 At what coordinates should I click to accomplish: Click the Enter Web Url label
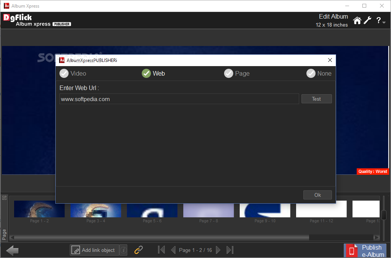click(x=79, y=88)
